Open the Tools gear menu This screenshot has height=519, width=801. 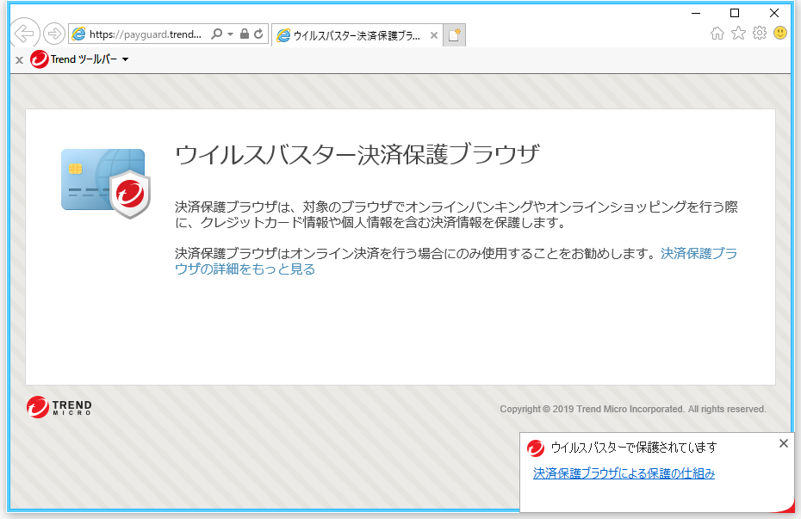pos(759,34)
